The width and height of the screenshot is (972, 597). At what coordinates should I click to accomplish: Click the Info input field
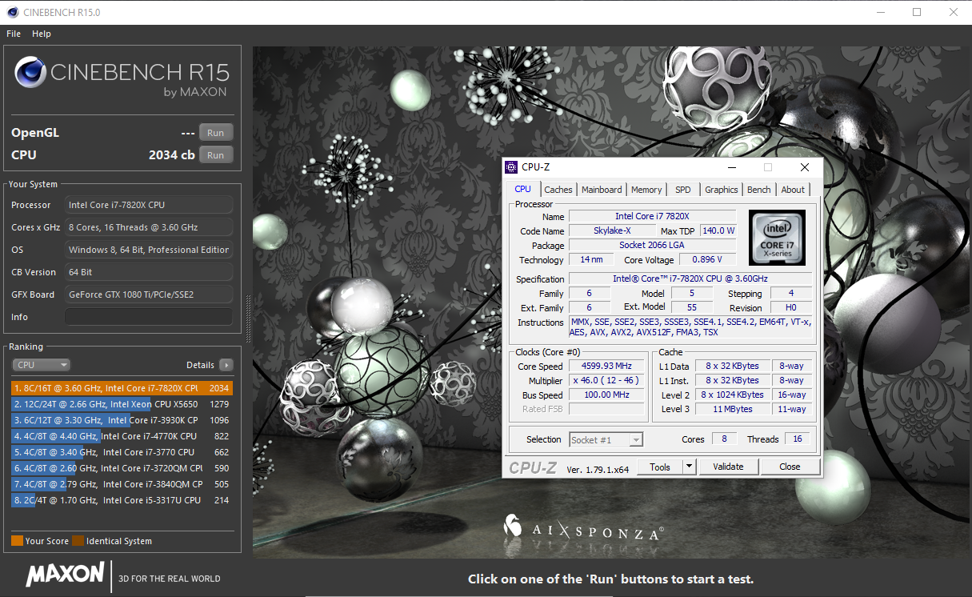149,317
